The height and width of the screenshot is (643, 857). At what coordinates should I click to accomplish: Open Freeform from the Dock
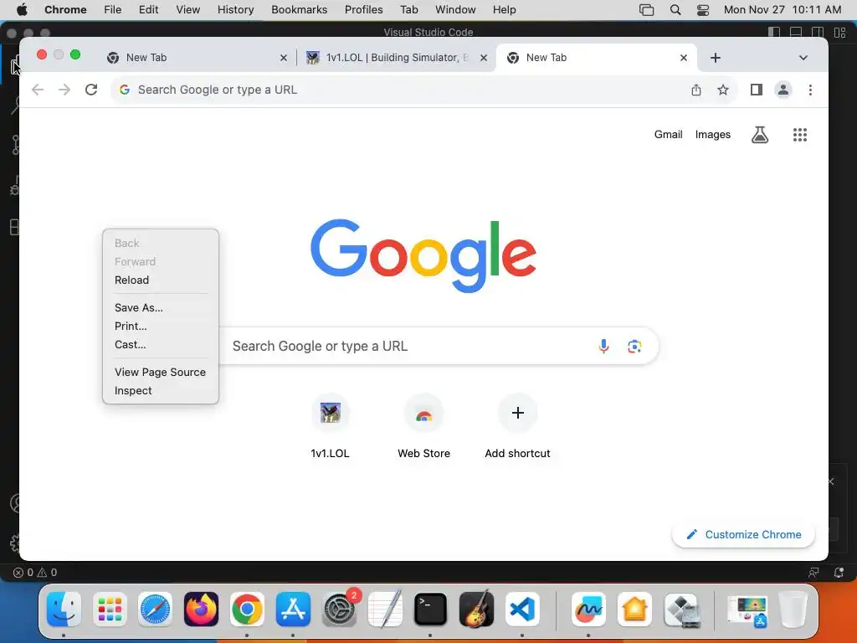tap(588, 610)
